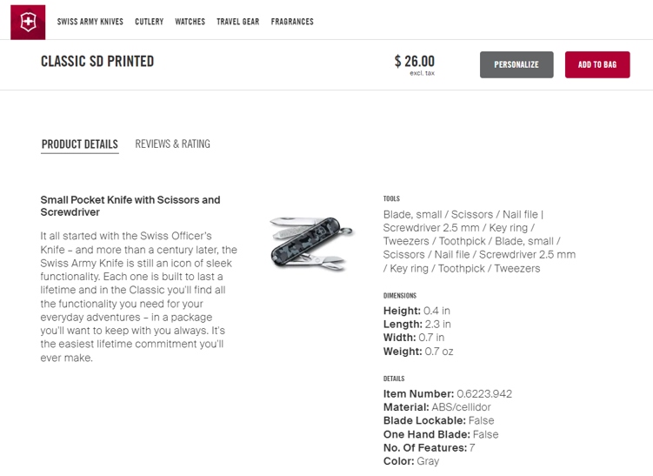Click the Tools section heading
The width and height of the screenshot is (653, 476).
tap(391, 198)
